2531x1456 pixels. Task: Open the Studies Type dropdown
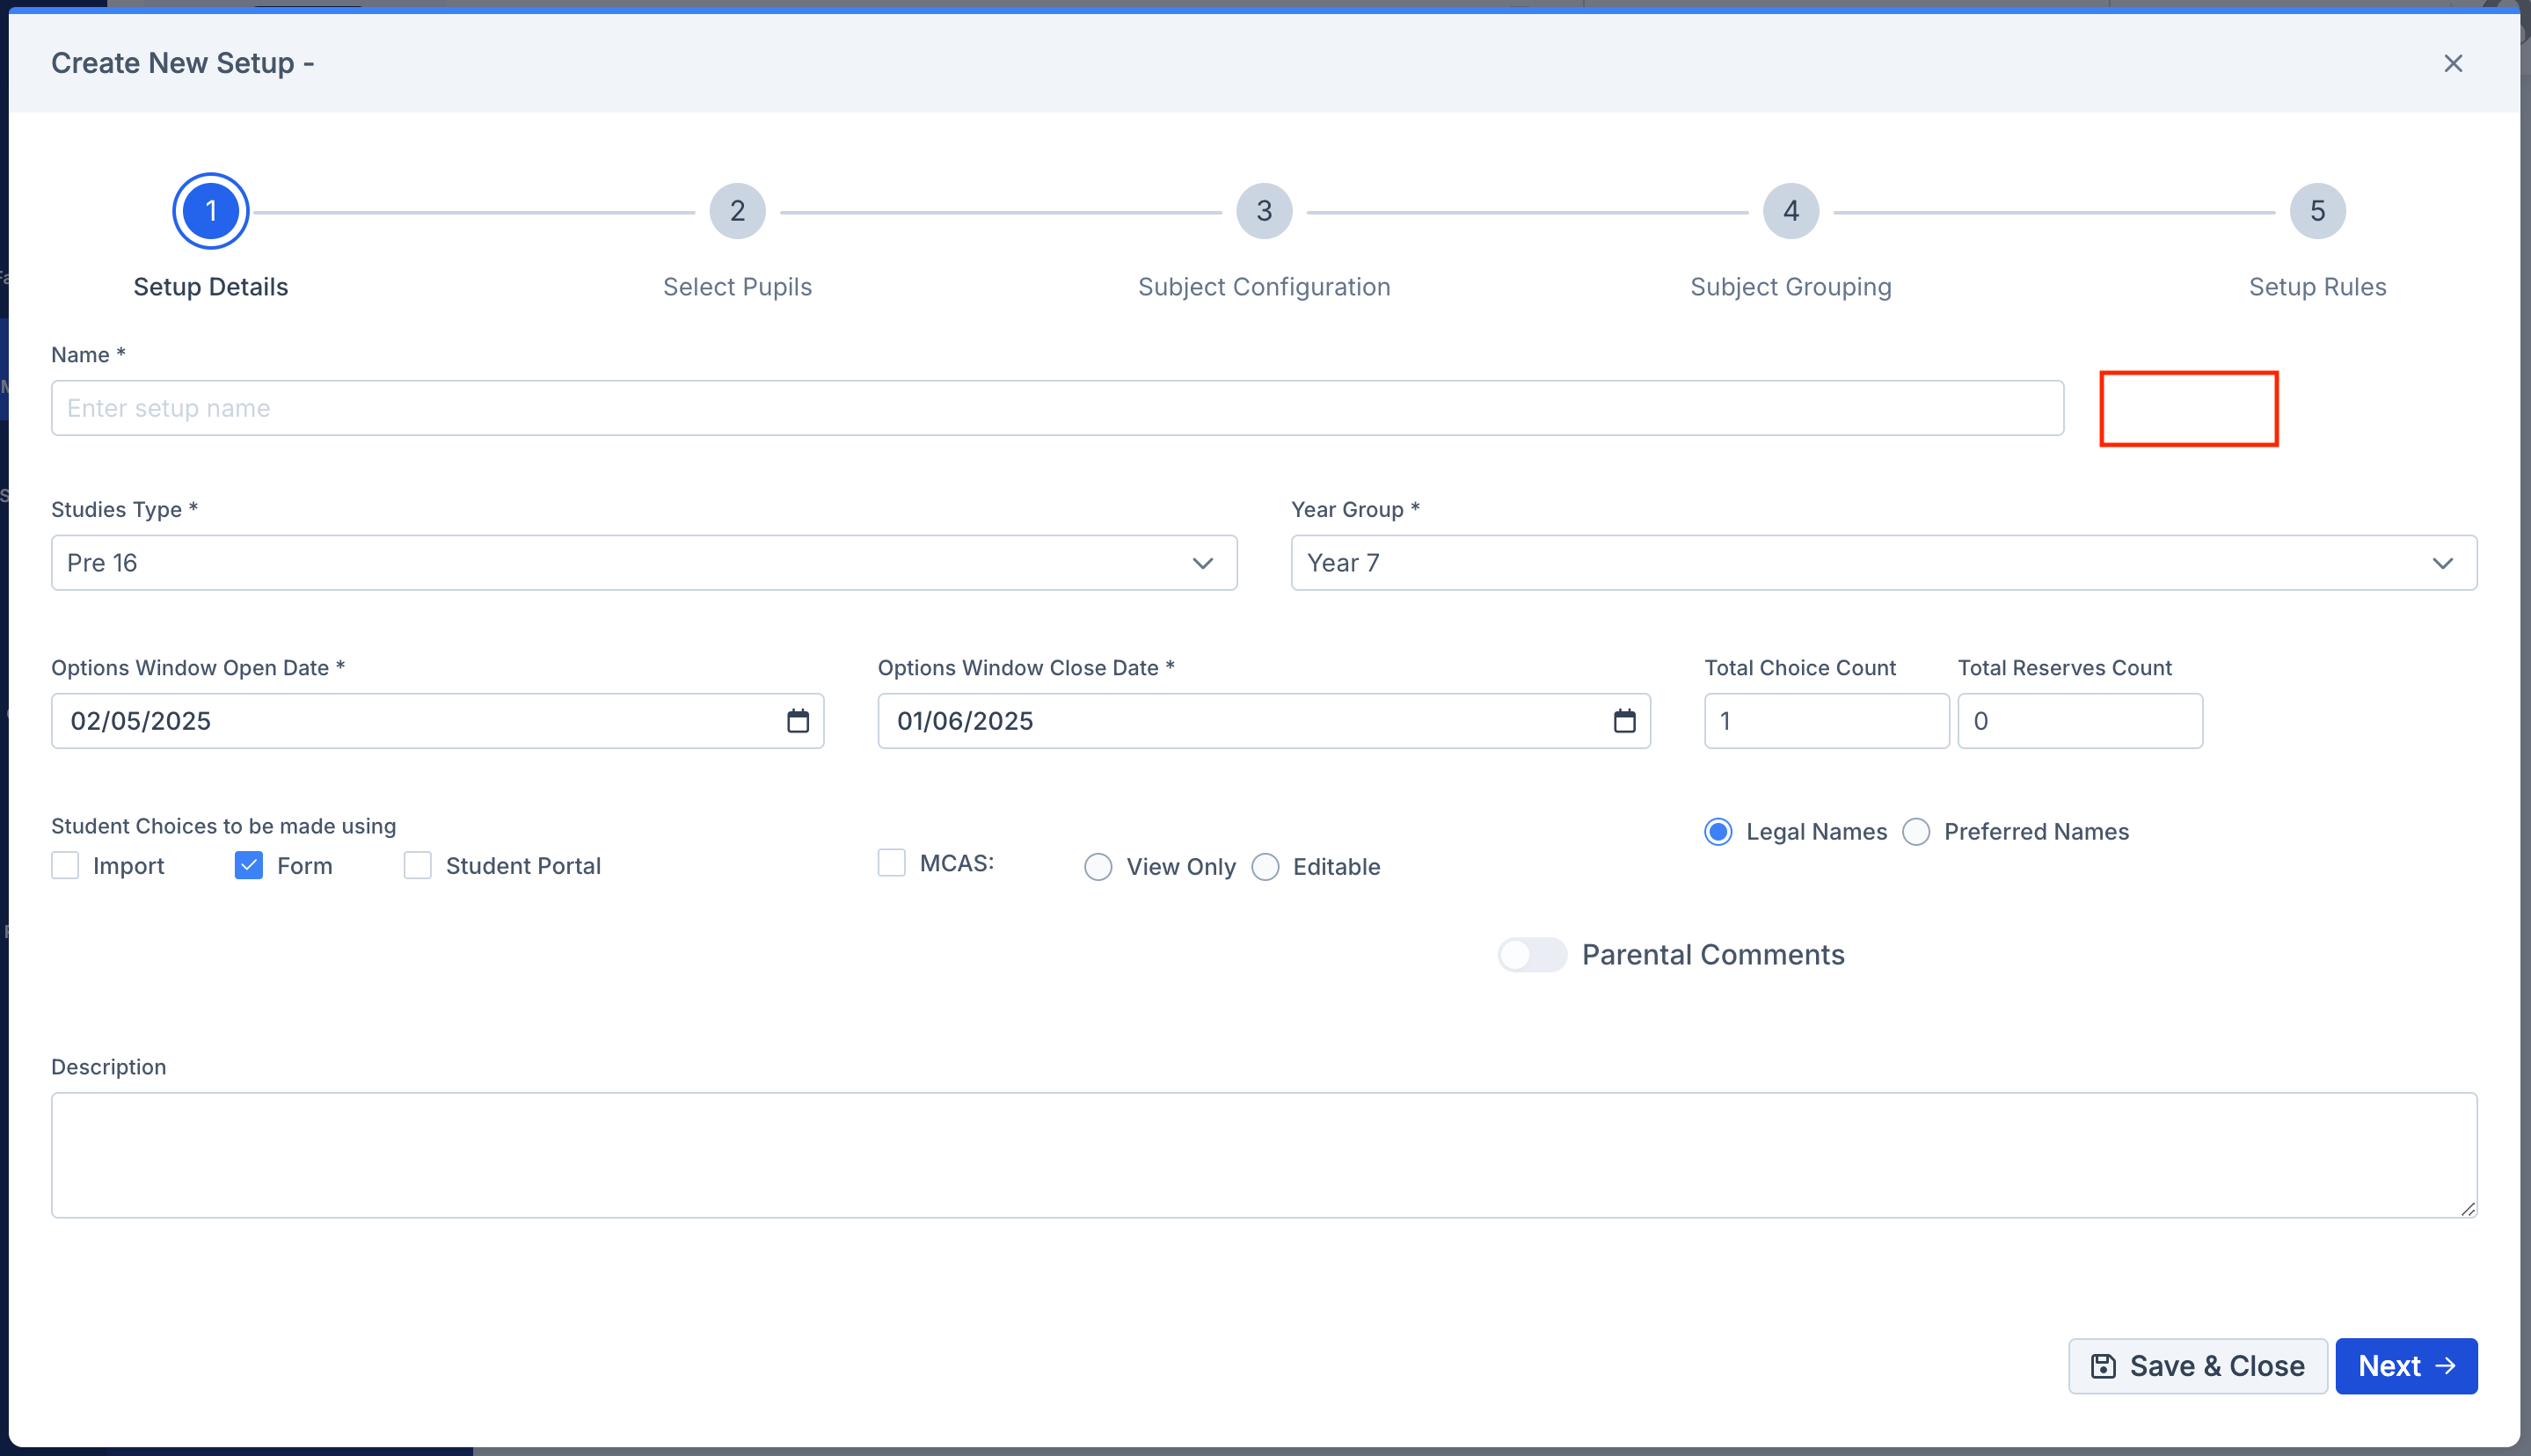pyautogui.click(x=1203, y=562)
